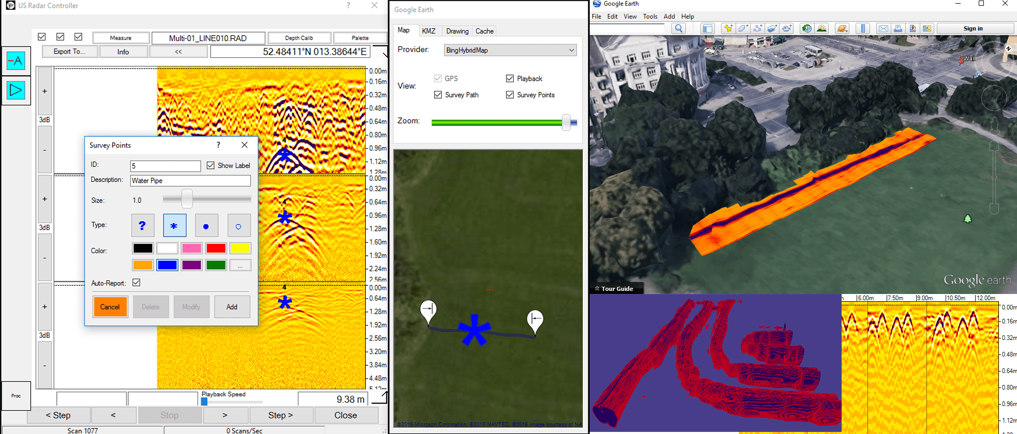This screenshot has height=434, width=1017.
Task: Click the Add button in Survey Points
Action: (232, 307)
